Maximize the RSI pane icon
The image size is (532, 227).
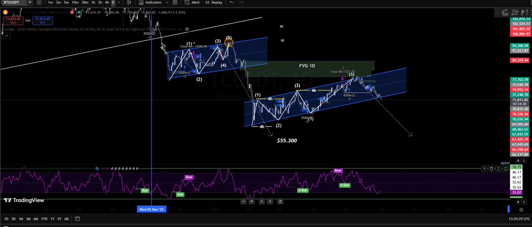pos(505,168)
